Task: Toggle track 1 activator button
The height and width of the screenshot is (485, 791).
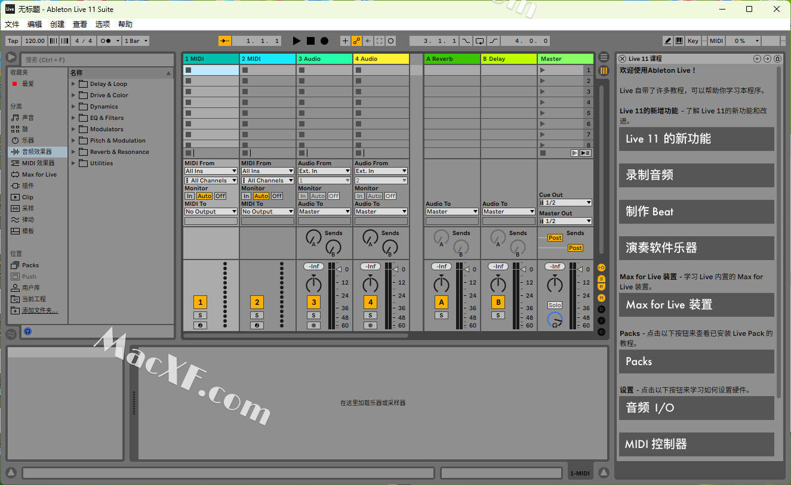Action: tap(200, 302)
